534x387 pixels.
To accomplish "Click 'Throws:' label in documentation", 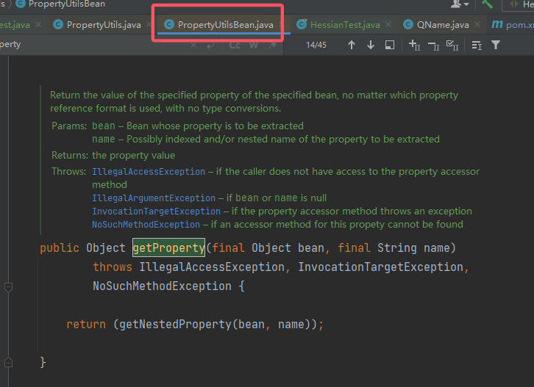I will (69, 171).
